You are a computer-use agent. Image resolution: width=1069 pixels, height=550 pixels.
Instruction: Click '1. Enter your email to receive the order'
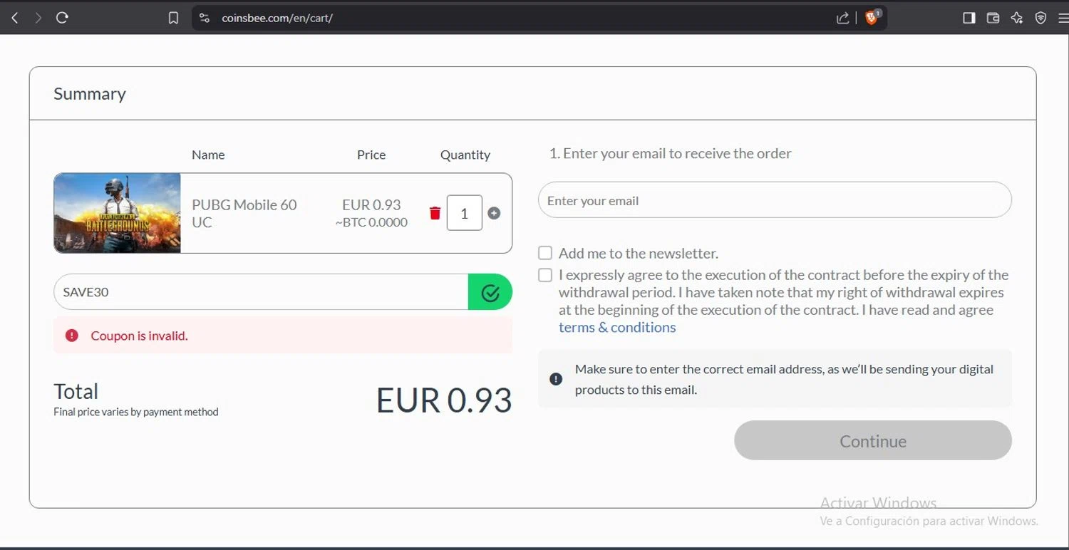tap(670, 153)
